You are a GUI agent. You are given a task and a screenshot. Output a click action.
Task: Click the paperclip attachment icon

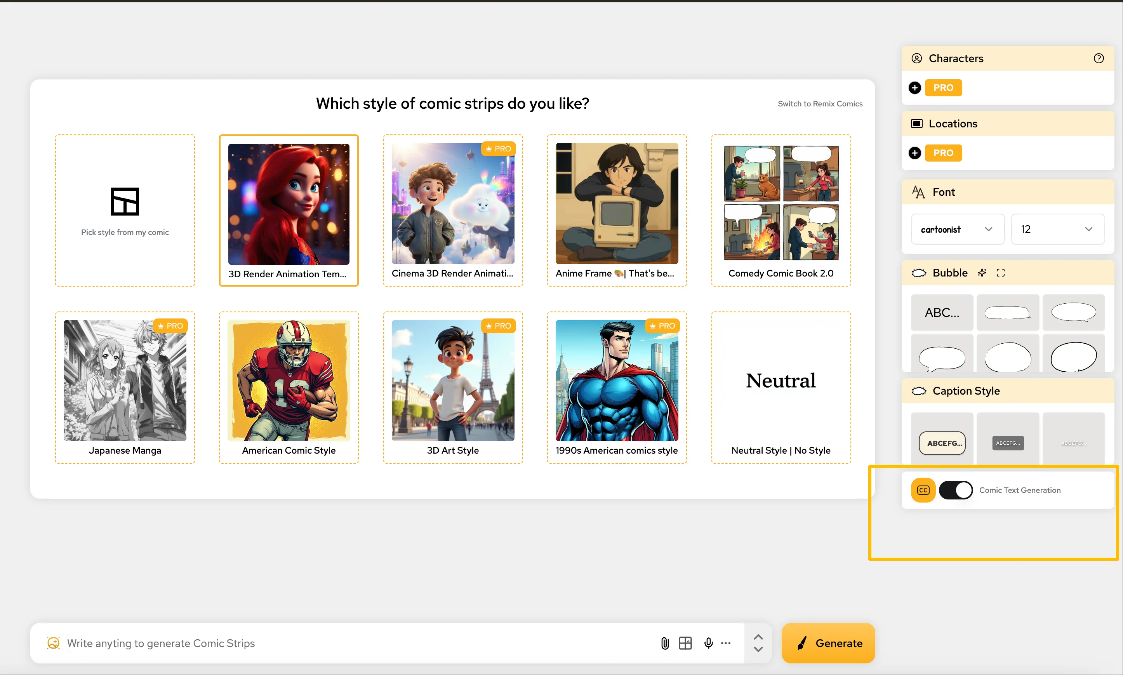[665, 643]
